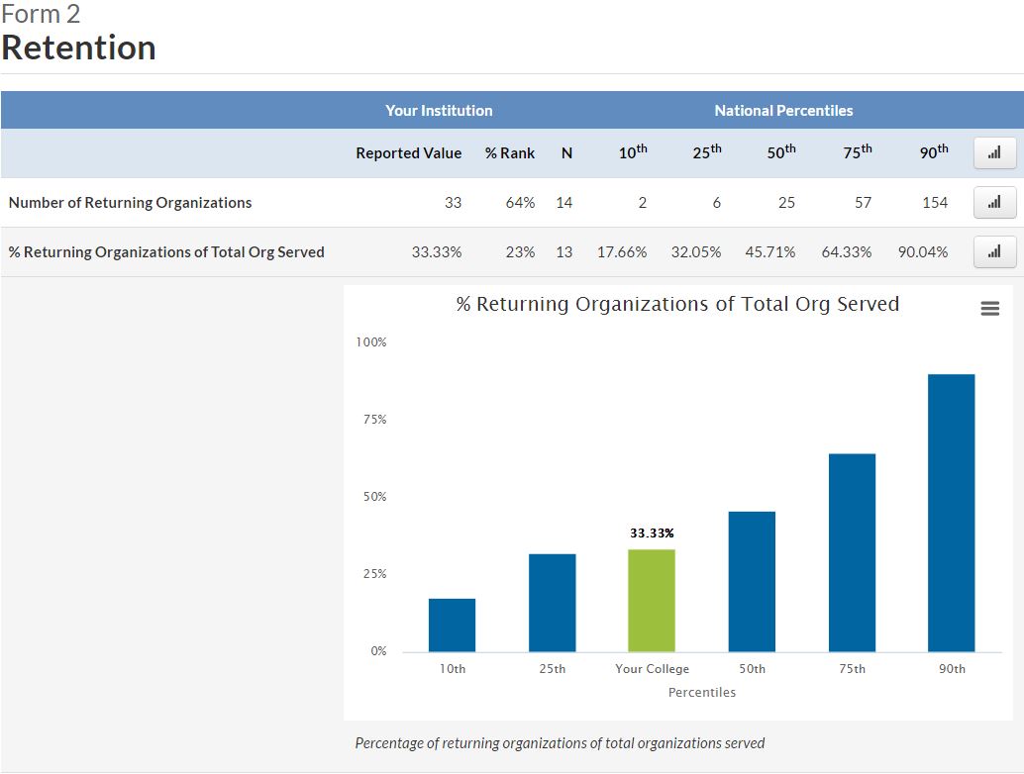Viewport: 1024px width, 774px height.
Task: Select the tallest 90th percentile bar
Action: coord(951,513)
